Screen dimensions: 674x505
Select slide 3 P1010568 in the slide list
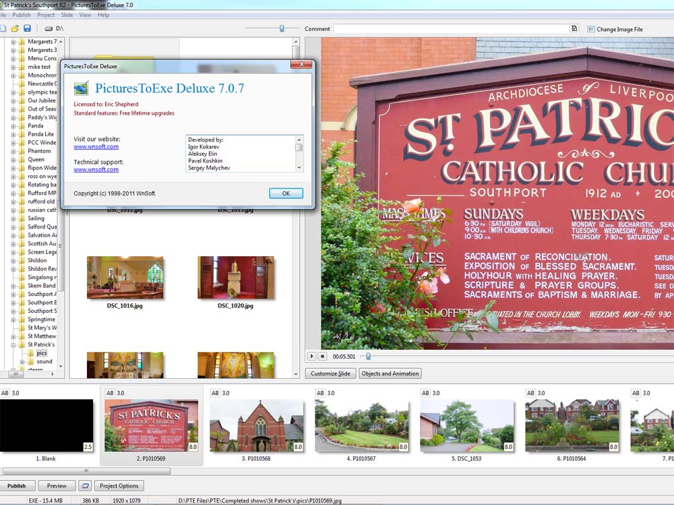coord(257,426)
